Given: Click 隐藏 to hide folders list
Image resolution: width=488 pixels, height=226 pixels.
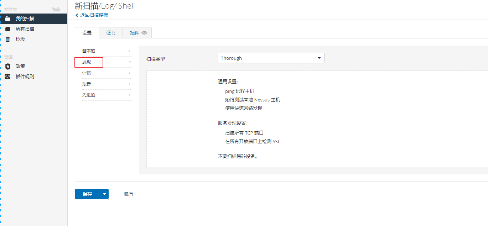Looking at the screenshot, I should [56, 10].
